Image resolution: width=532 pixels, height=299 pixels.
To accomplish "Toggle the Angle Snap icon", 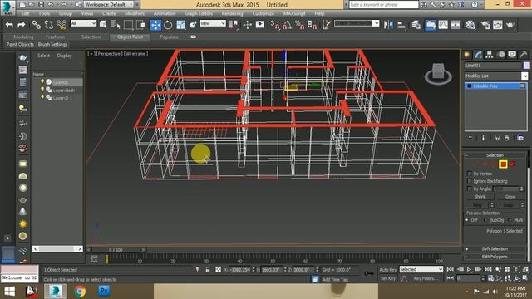I will point(288,25).
